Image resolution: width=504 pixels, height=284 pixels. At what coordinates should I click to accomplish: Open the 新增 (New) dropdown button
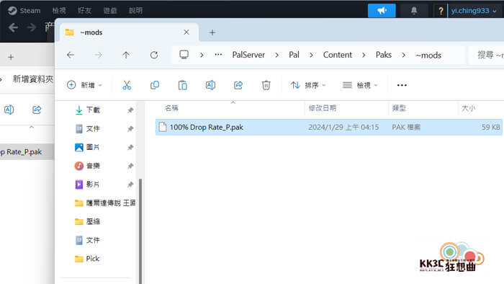click(84, 85)
